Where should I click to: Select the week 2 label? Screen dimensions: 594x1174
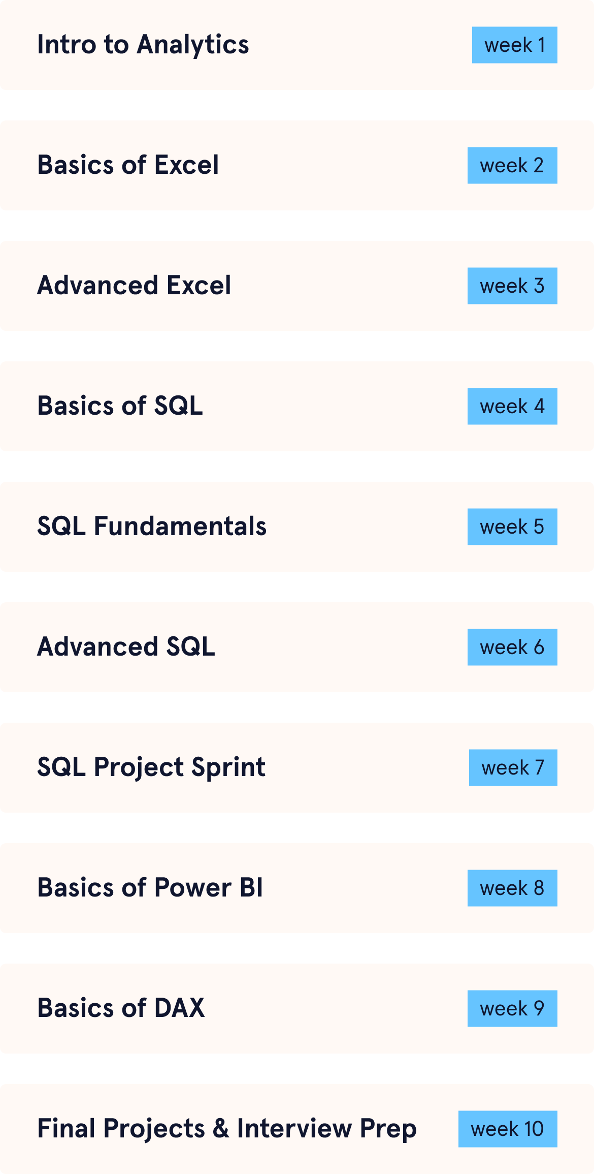[512, 166]
